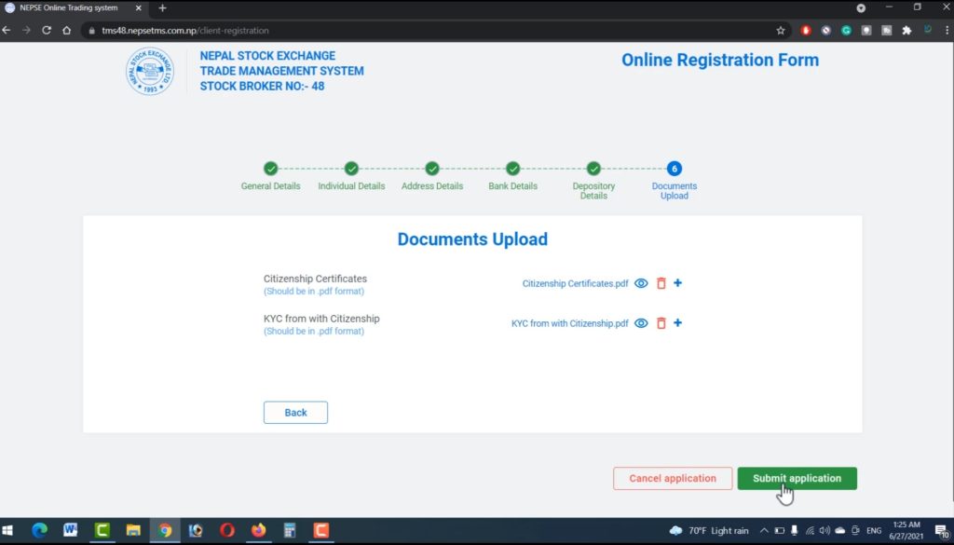
Task: Open the tab search dropdown arrow
Action: (861, 7)
